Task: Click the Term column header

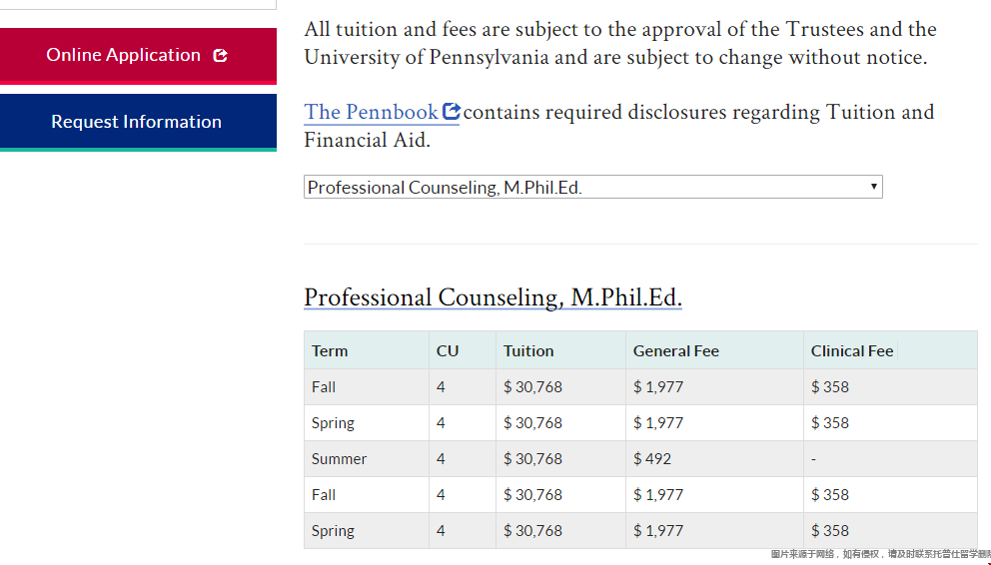Action: [x=330, y=350]
